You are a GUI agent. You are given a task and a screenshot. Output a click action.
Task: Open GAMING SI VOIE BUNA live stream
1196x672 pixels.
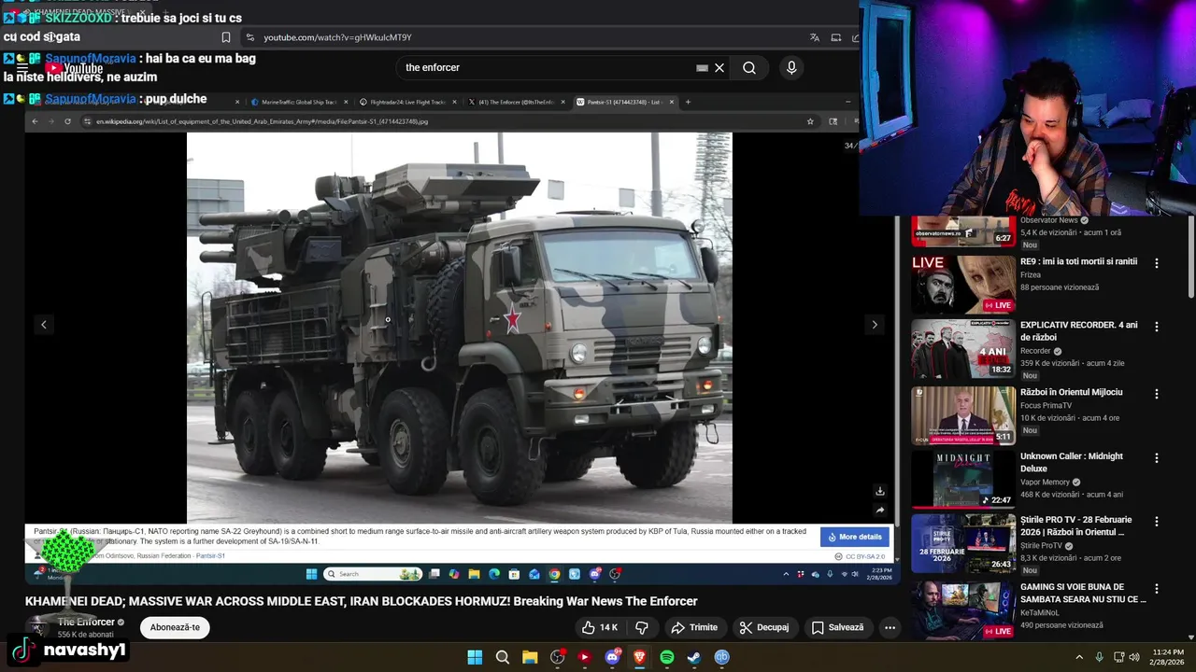pos(1083,594)
